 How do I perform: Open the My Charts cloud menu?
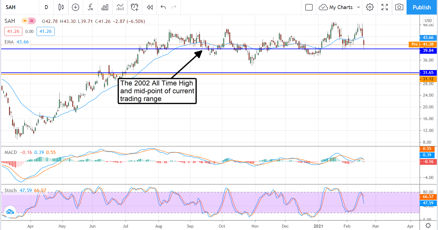pyautogui.click(x=337, y=7)
